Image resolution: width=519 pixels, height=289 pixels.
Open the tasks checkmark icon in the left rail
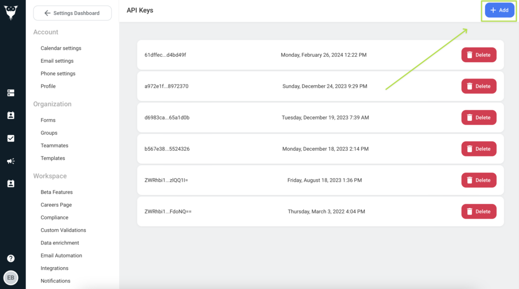[x=11, y=138]
